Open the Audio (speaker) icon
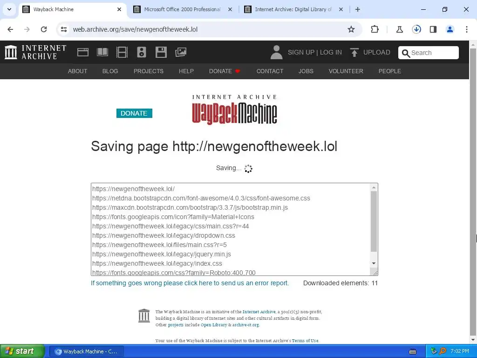 pyautogui.click(x=142, y=52)
